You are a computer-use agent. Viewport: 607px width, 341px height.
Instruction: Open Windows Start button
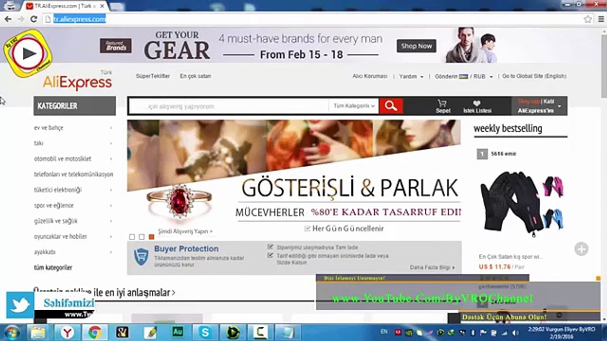point(11,332)
